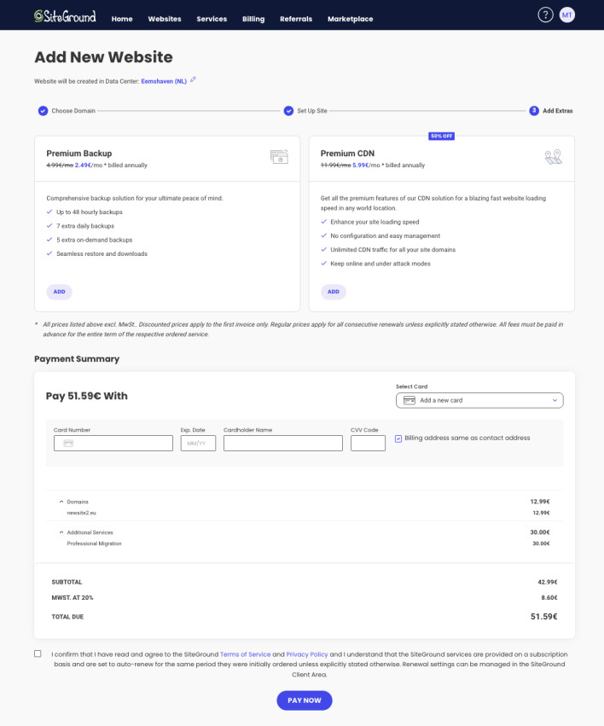This screenshot has height=726, width=604.
Task: Open the Billing menu item
Action: click(x=253, y=19)
